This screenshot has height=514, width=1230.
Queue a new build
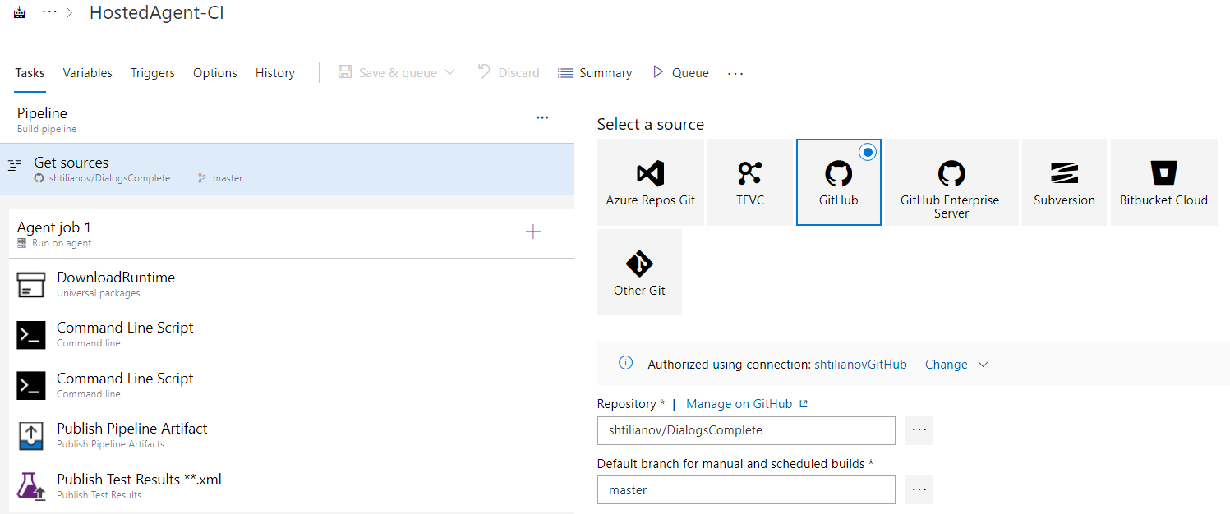tap(680, 72)
